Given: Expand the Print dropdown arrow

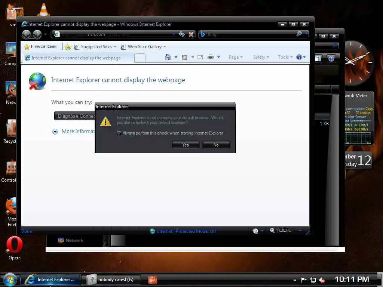Looking at the screenshot, I should tap(218, 57).
